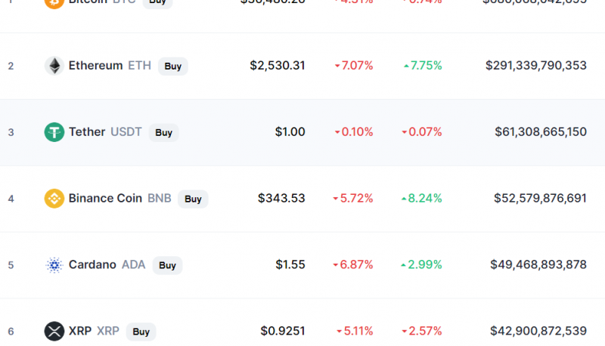Screen dimensions: 605x346
Task: Buy XRP using its Buy button
Action: click(x=141, y=332)
